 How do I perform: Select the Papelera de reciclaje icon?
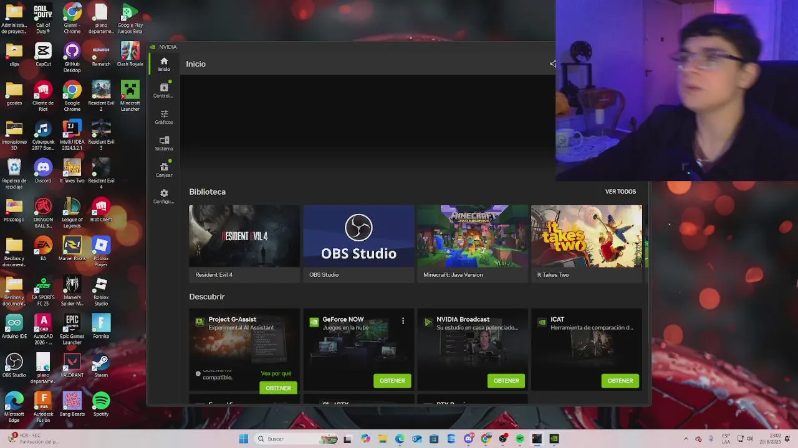point(14,174)
